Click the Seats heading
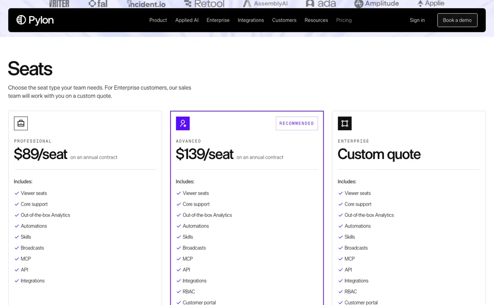Image resolution: width=494 pixels, height=305 pixels. click(x=30, y=69)
